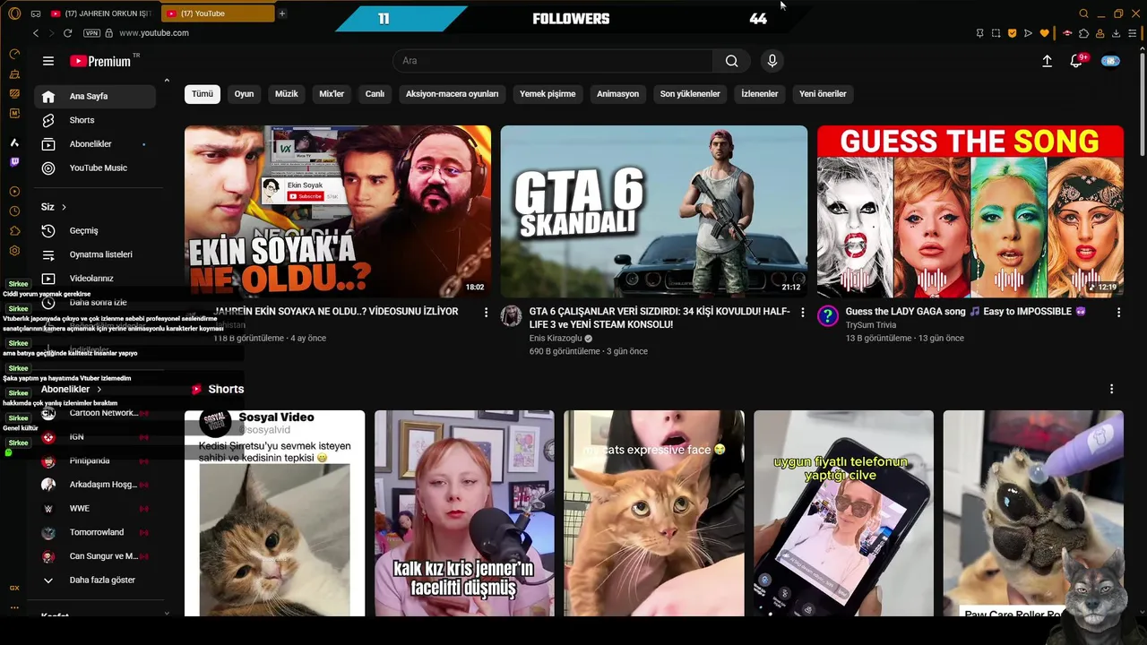This screenshot has width=1147, height=645.
Task: Open the Twitch icon in Opera sidebar
Action: click(14, 162)
